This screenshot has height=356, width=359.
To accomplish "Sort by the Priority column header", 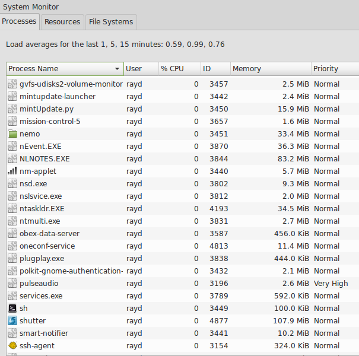I will pos(335,69).
